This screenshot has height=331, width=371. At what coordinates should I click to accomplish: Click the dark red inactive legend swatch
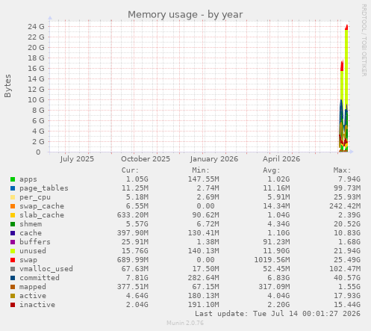click(13, 305)
